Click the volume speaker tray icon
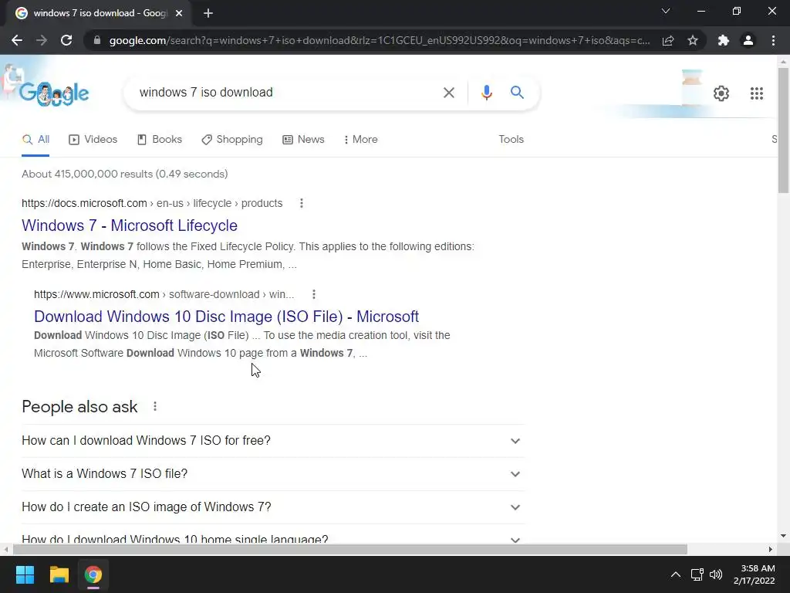Image resolution: width=790 pixels, height=593 pixels. pyautogui.click(x=716, y=574)
